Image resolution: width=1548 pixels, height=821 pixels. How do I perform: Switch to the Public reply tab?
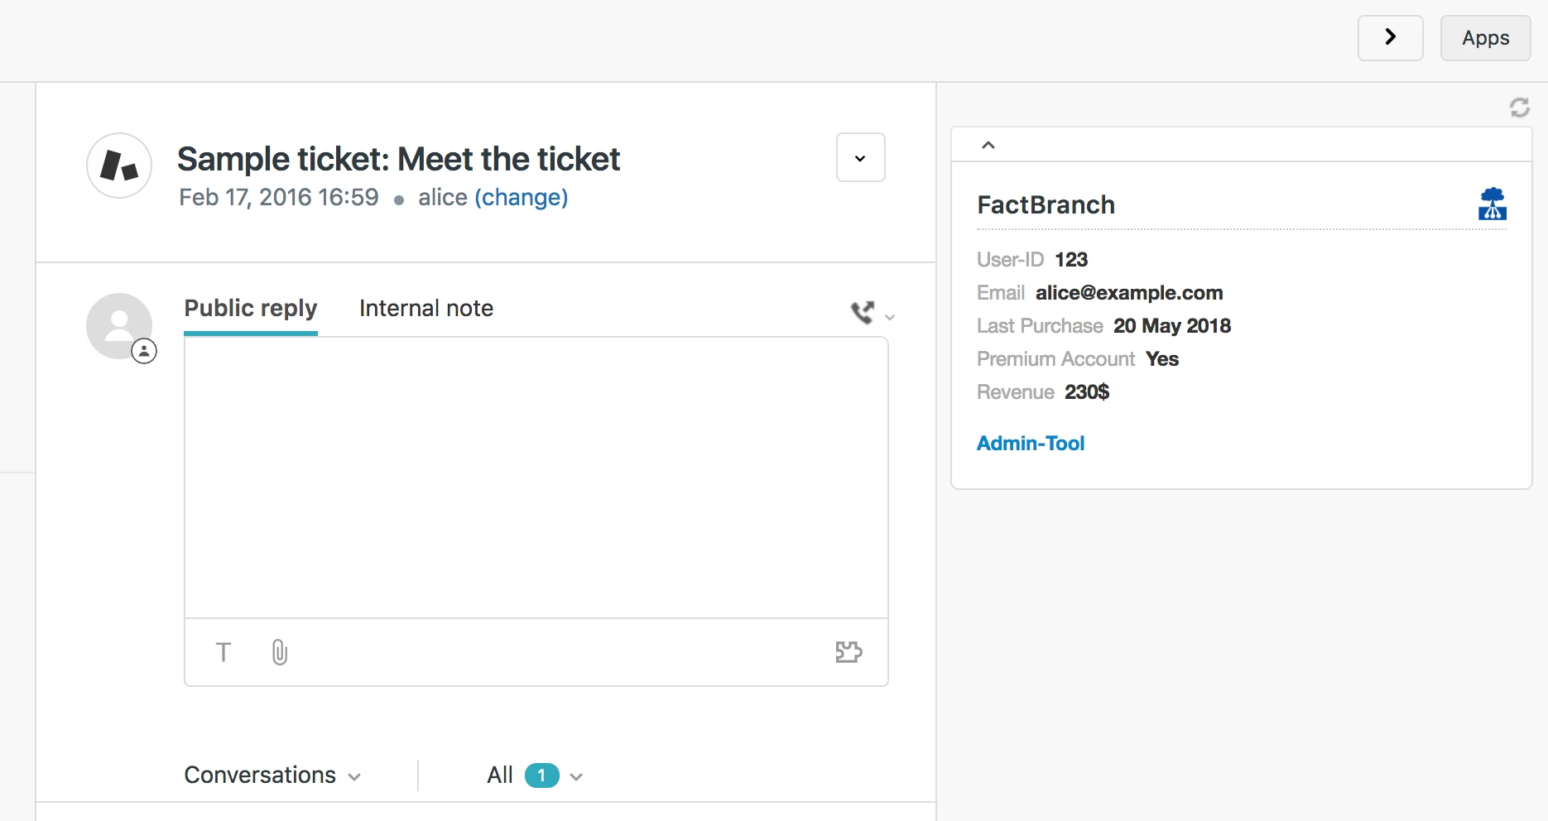tap(251, 309)
